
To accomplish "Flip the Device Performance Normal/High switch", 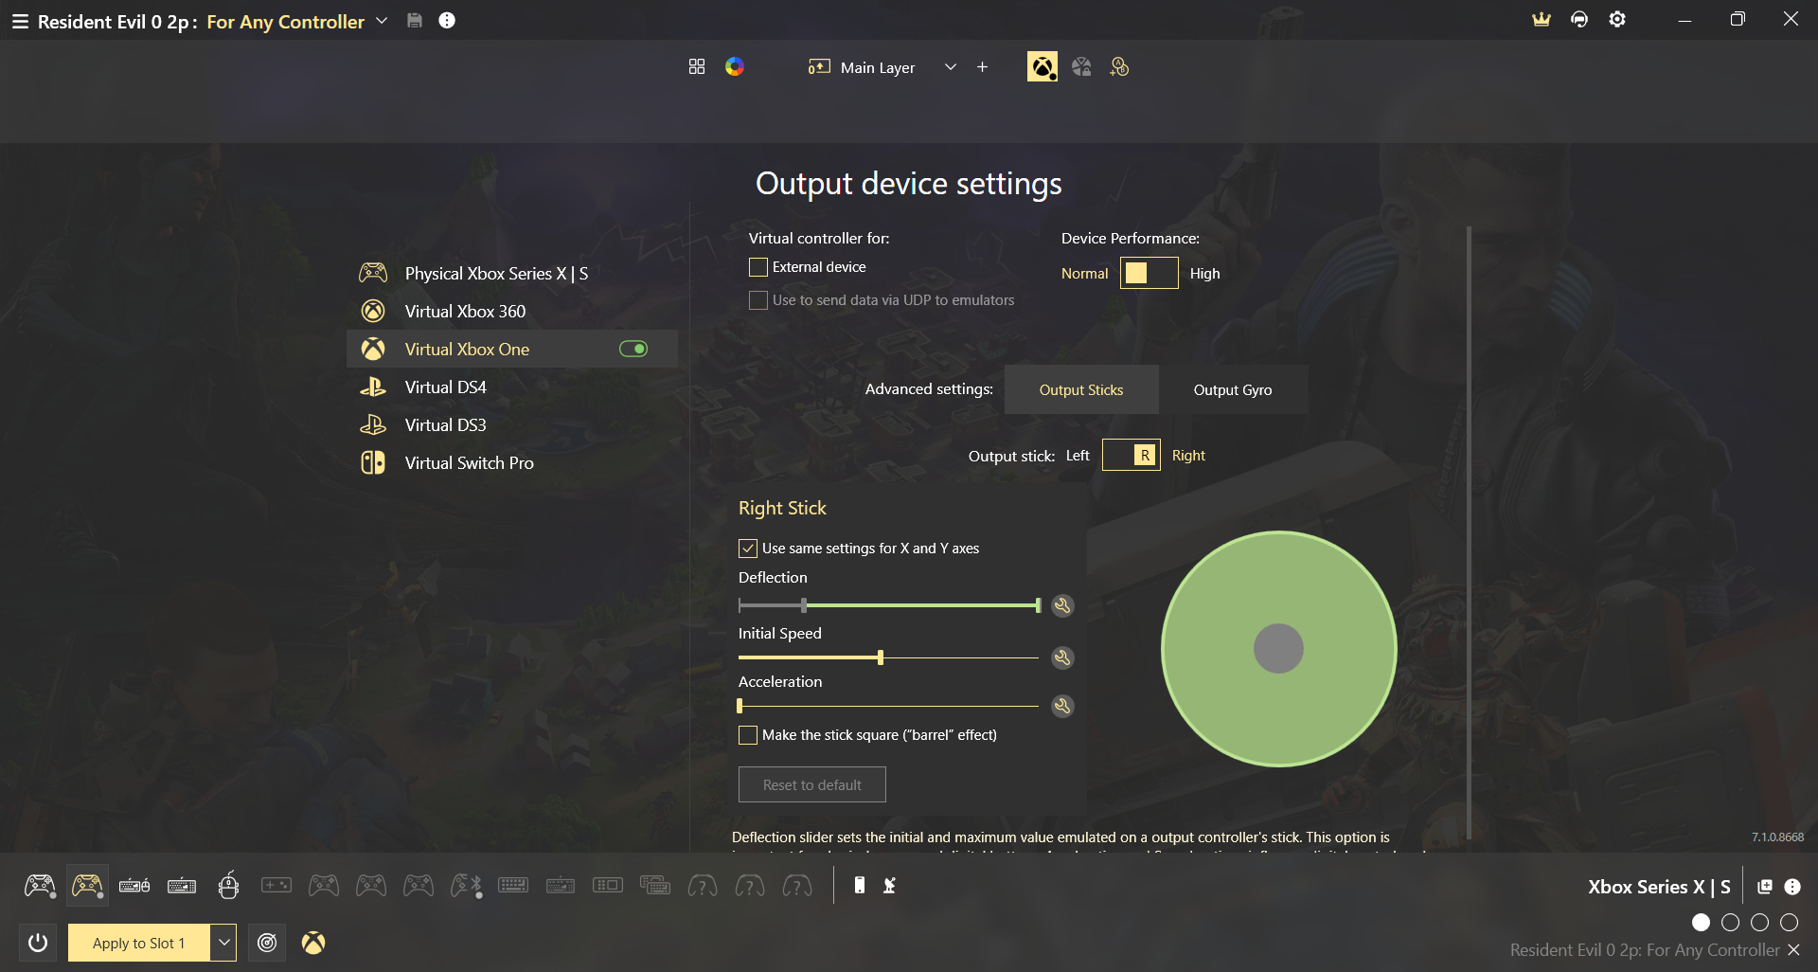I will click(1150, 273).
